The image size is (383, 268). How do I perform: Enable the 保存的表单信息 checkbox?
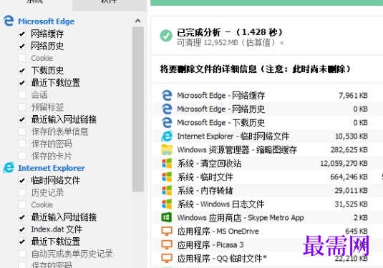point(22,131)
